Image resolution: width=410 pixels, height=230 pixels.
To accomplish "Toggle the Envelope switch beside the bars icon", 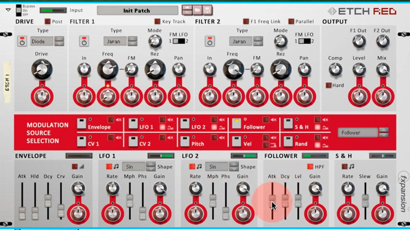I will [x=74, y=167].
